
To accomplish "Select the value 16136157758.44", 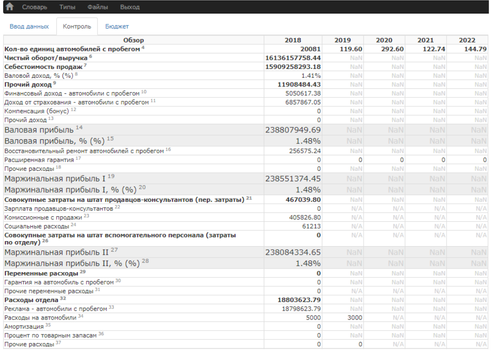I will 293,58.
